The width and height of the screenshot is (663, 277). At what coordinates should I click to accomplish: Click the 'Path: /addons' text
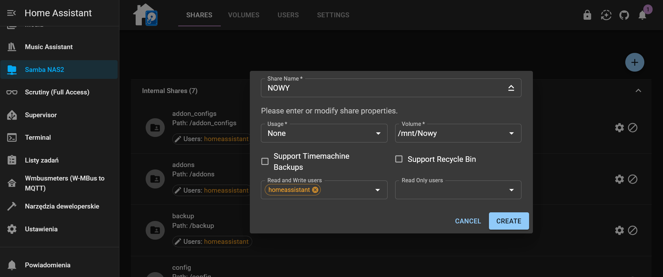(193, 174)
